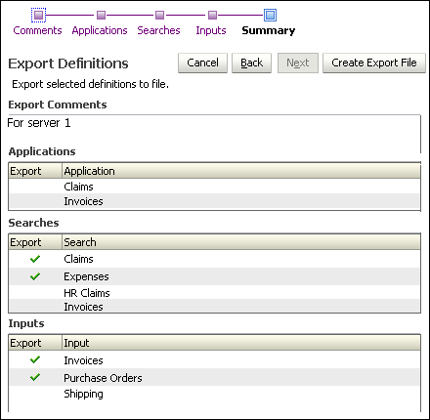Click the Summary step square icon
The height and width of the screenshot is (420, 430).
pos(270,15)
